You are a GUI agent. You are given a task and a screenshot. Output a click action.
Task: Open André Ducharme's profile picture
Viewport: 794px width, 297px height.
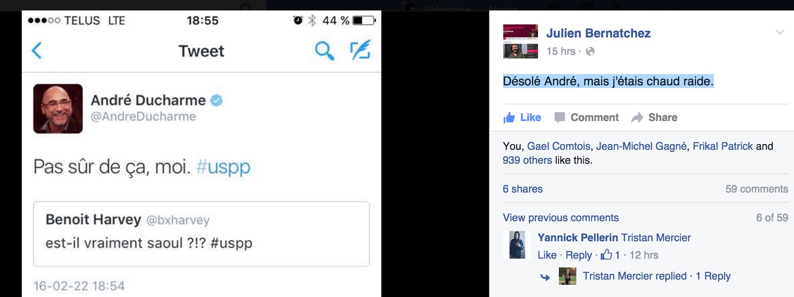click(58, 108)
